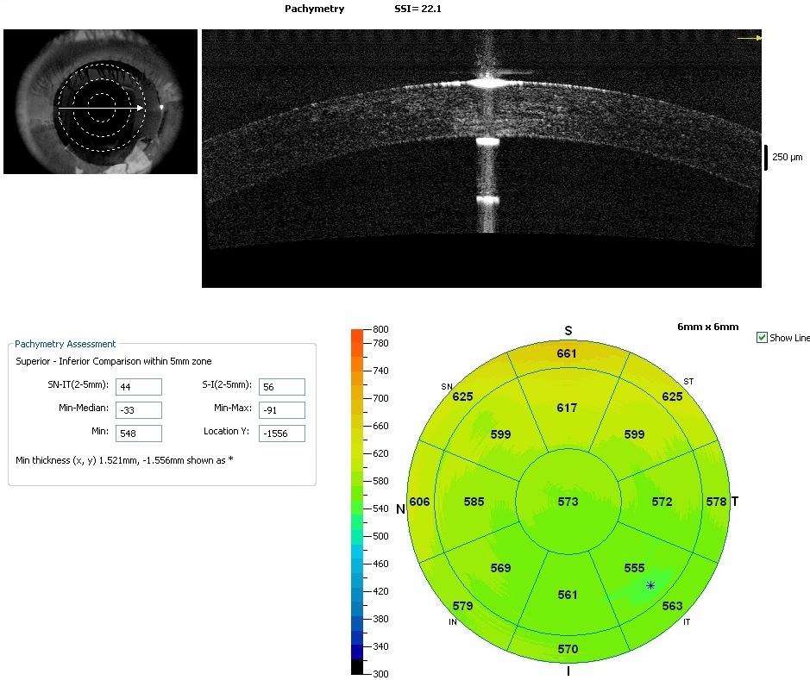The image size is (810, 680).
Task: Click the SN outer sector value 625
Action: 462,396
